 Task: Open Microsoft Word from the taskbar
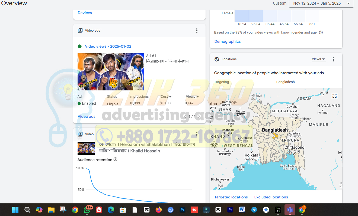(x=242, y=210)
